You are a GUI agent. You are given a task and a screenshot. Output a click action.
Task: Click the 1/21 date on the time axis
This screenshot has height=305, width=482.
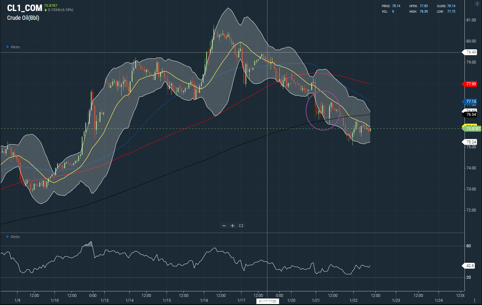[x=316, y=300]
